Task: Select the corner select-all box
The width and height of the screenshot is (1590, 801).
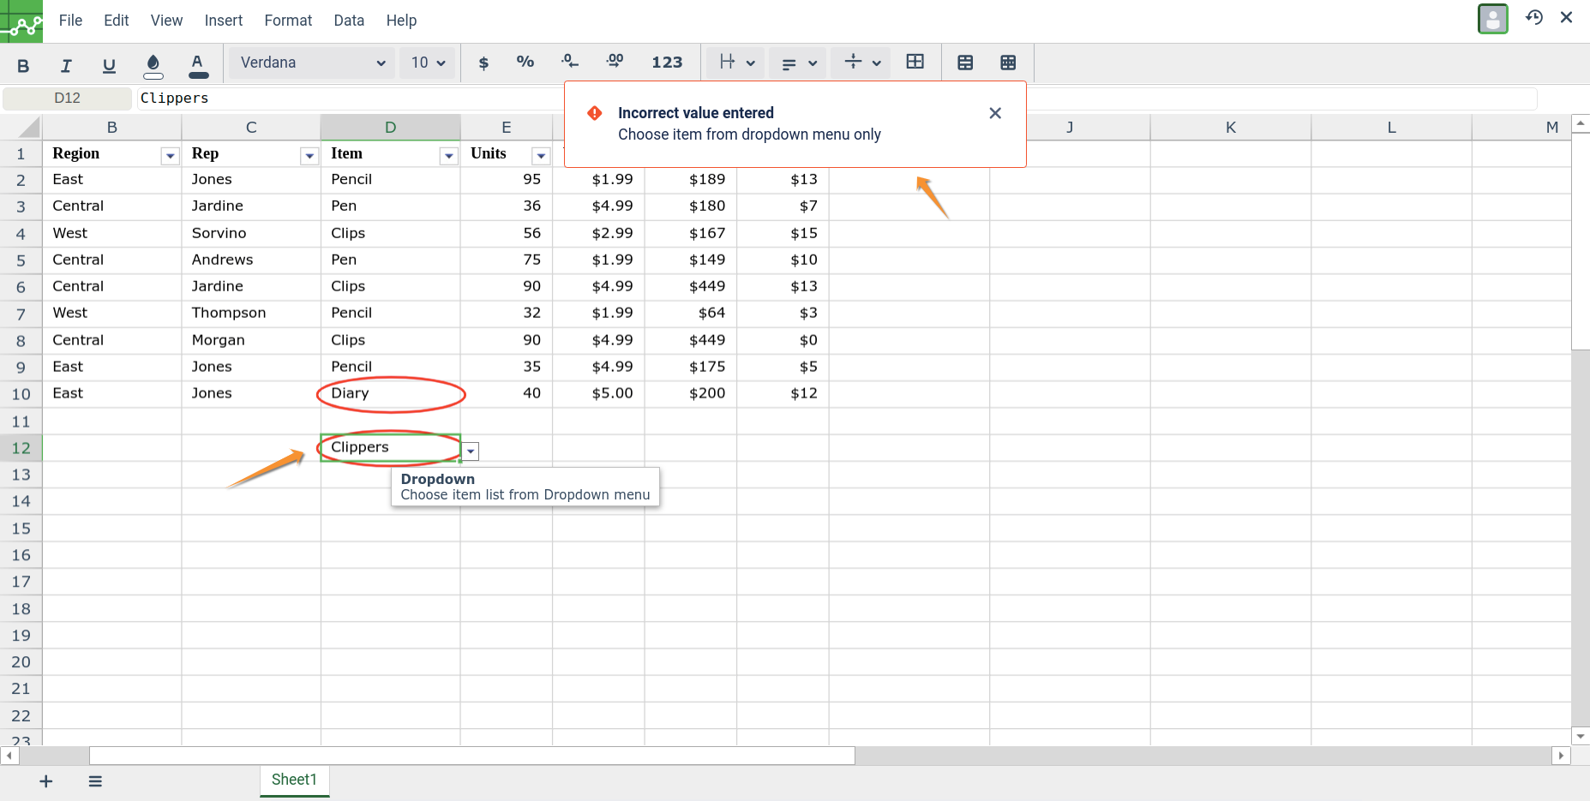Action: tap(21, 128)
